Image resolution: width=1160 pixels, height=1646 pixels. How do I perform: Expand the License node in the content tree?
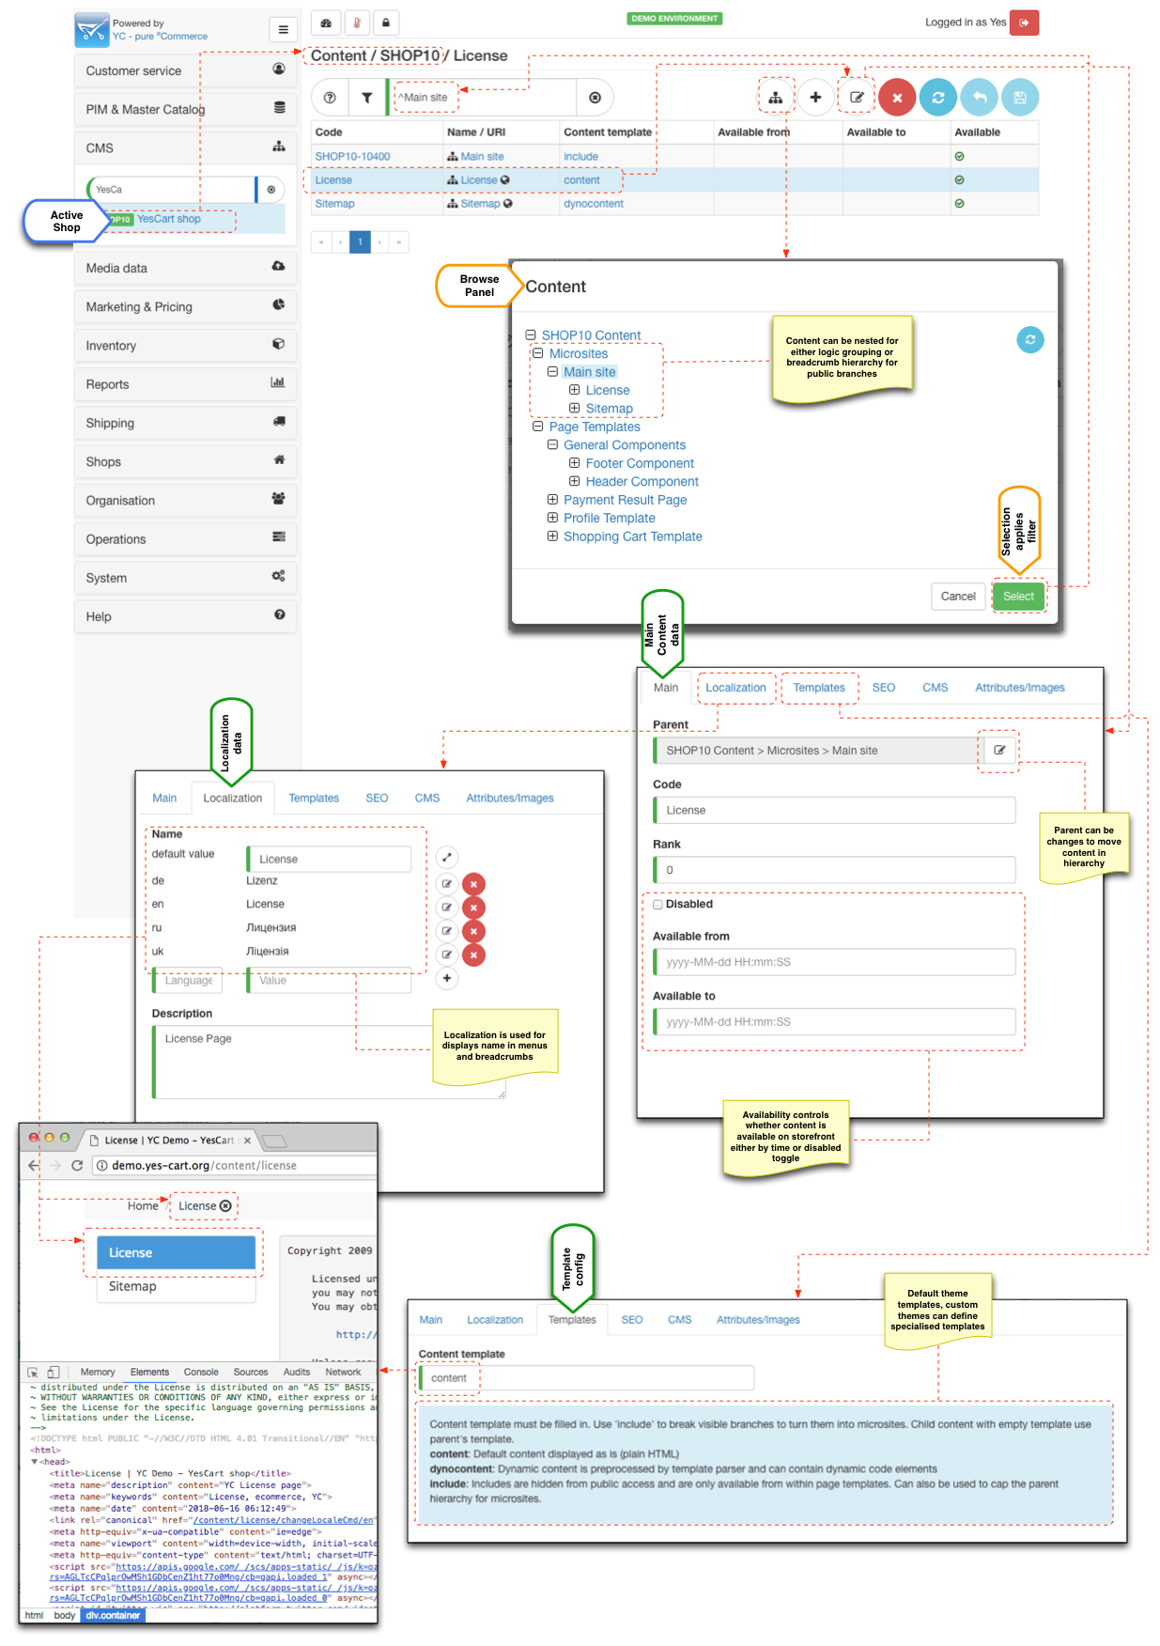pyautogui.click(x=574, y=390)
